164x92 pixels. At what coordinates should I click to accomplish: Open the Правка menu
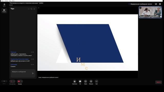pos(6,1)
